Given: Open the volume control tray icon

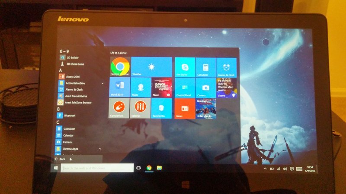Looking at the screenshot, I should [285, 169].
